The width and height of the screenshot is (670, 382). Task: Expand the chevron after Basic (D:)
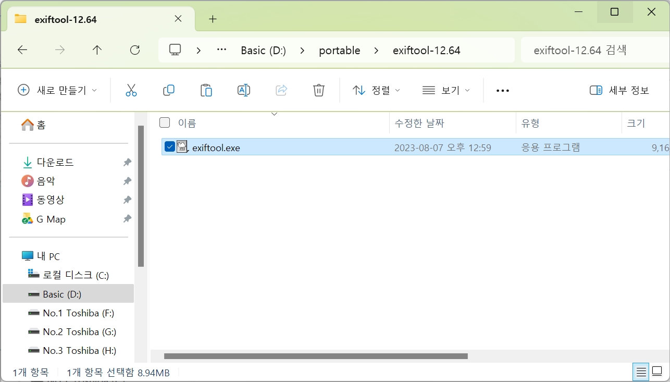303,51
